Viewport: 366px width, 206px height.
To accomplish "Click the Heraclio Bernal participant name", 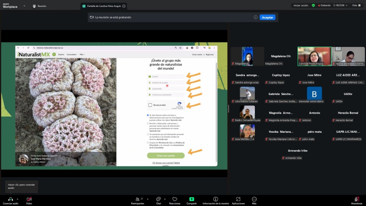I will 348,113.
